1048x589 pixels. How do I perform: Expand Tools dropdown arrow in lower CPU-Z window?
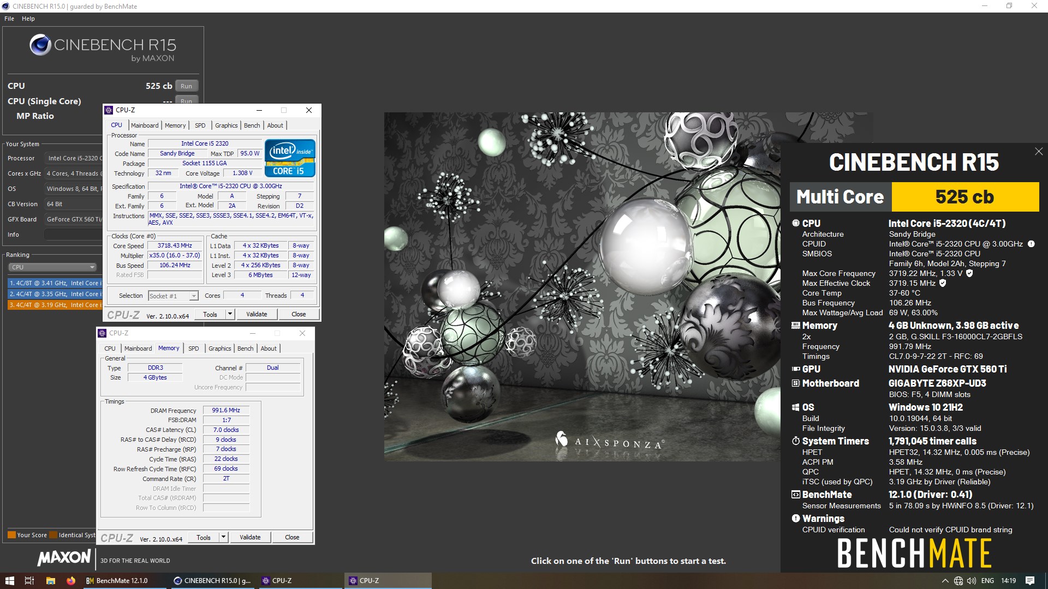223,537
